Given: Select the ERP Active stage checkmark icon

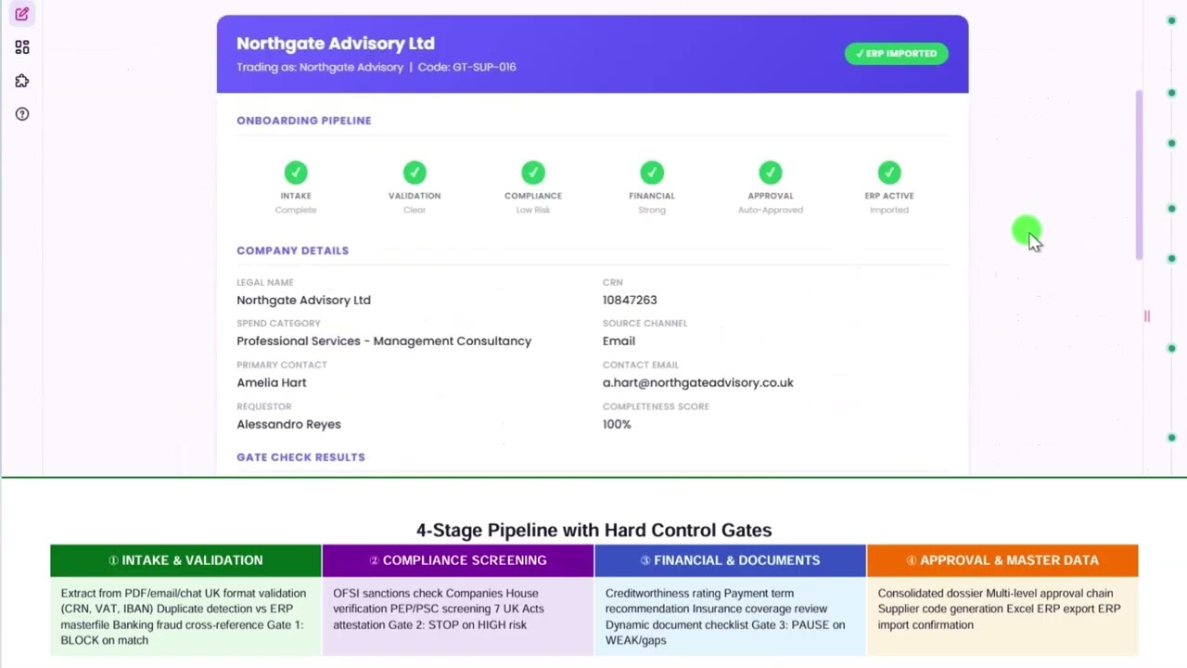Looking at the screenshot, I should click(x=889, y=173).
